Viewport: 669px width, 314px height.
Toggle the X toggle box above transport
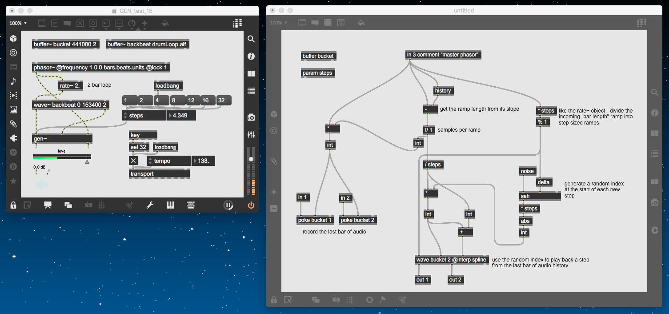(x=133, y=161)
